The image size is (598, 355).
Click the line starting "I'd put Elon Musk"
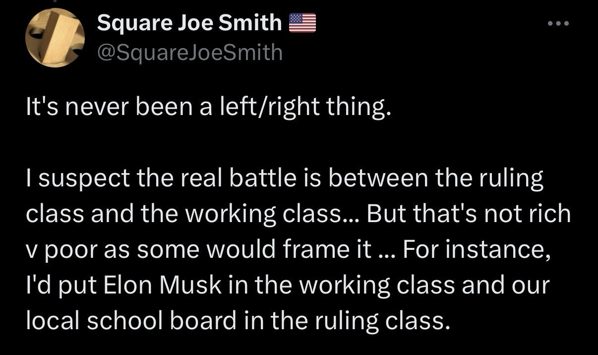click(288, 286)
